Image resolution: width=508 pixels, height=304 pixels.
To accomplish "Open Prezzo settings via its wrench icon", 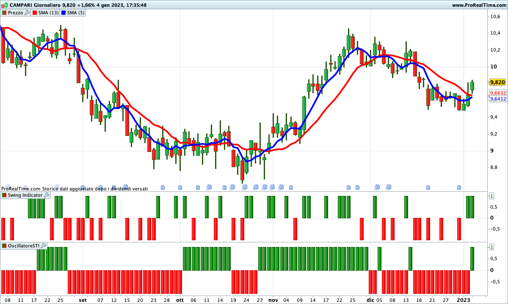I will [x=28, y=13].
